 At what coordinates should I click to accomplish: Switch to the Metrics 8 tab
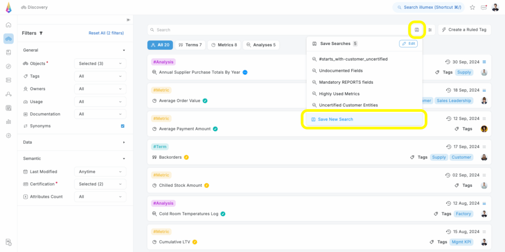[x=224, y=45]
